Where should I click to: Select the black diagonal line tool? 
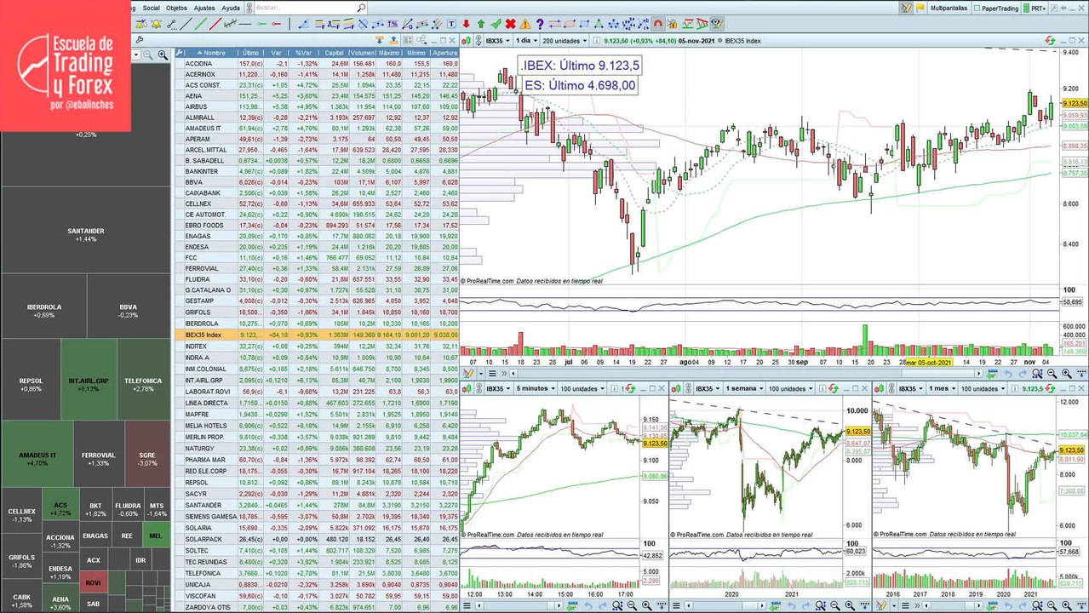point(186,25)
